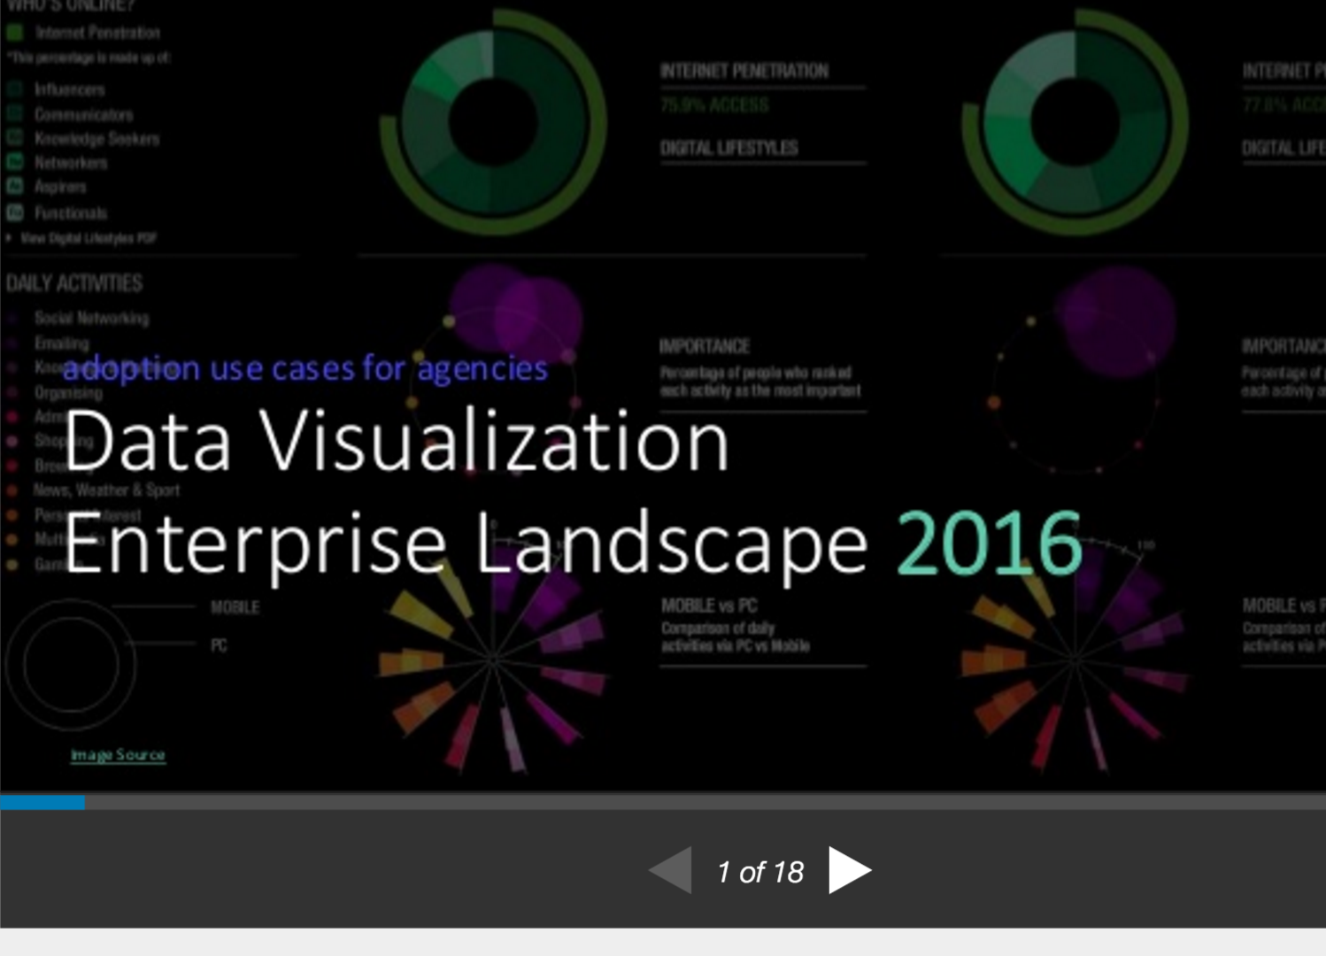The height and width of the screenshot is (956, 1326).
Task: Toggle the Gaming activity dot
Action: tap(12, 564)
